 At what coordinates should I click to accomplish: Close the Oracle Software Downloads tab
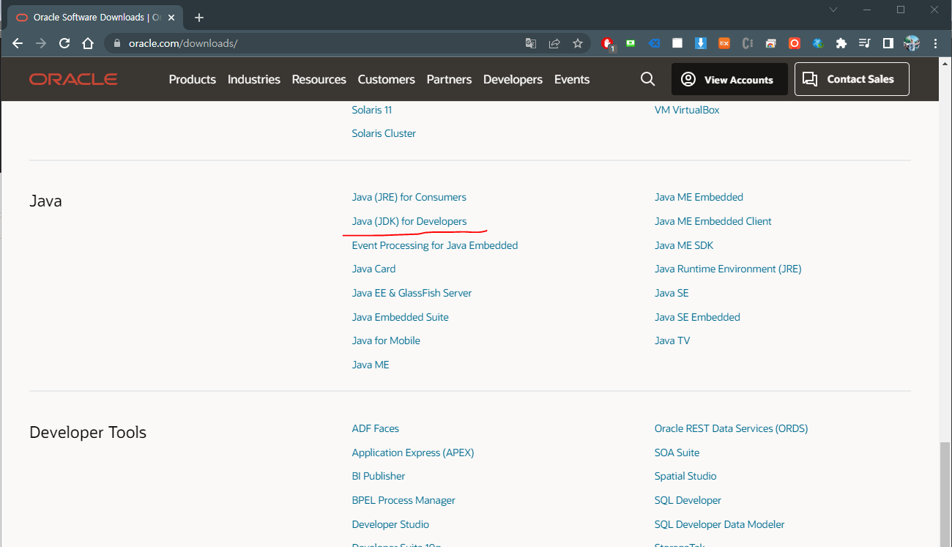click(x=171, y=18)
